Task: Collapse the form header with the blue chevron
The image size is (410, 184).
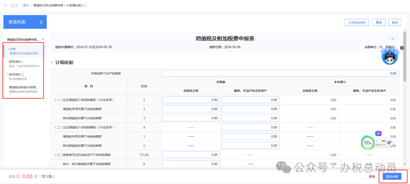Action: point(392,39)
